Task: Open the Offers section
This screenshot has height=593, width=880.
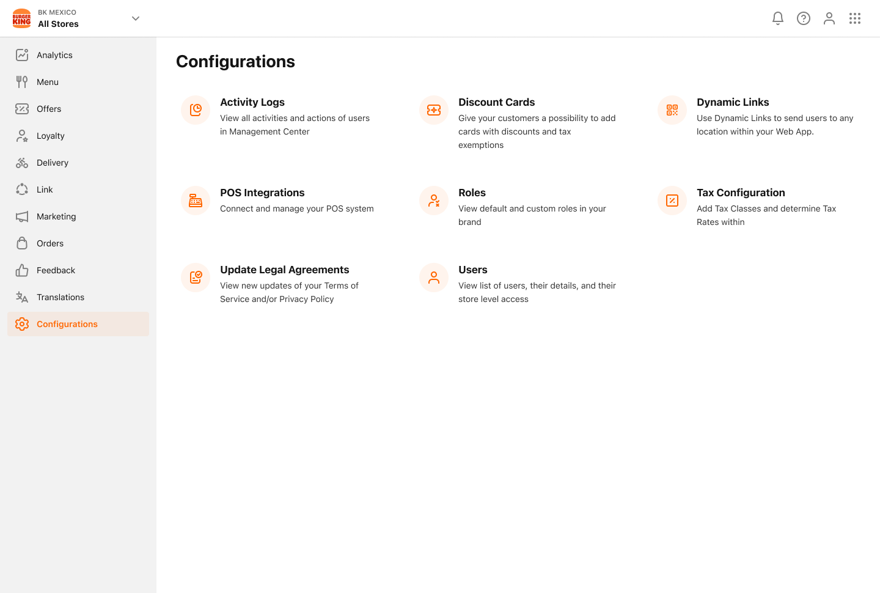Action: click(x=48, y=109)
